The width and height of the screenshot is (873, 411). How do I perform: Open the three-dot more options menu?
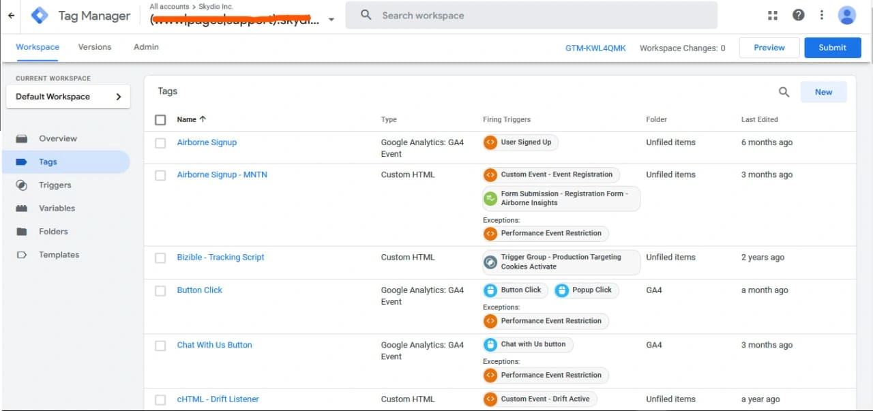tap(822, 15)
